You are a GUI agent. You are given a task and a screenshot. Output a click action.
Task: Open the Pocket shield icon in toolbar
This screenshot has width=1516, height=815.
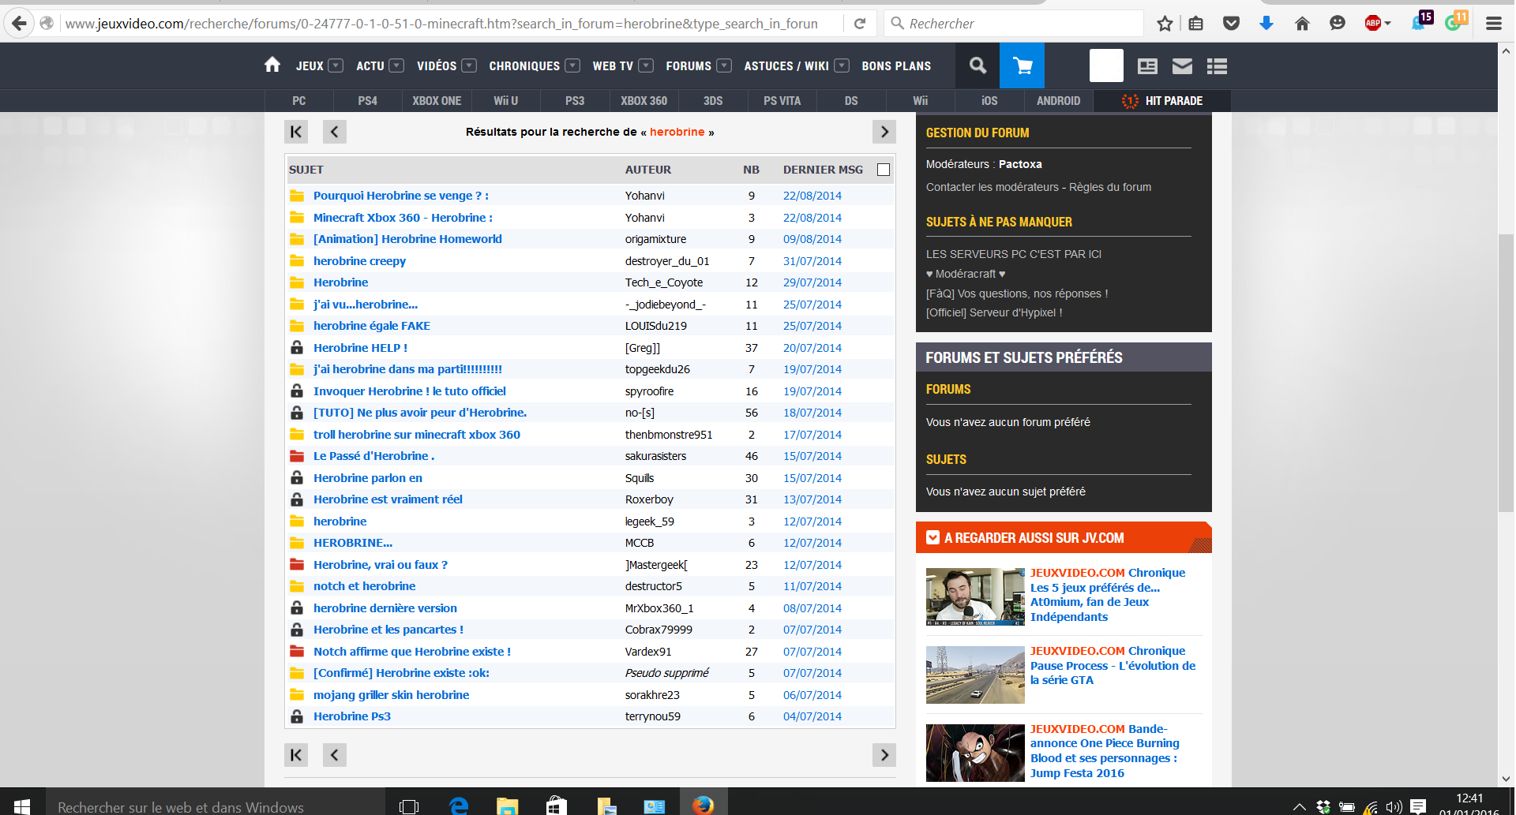(1231, 24)
